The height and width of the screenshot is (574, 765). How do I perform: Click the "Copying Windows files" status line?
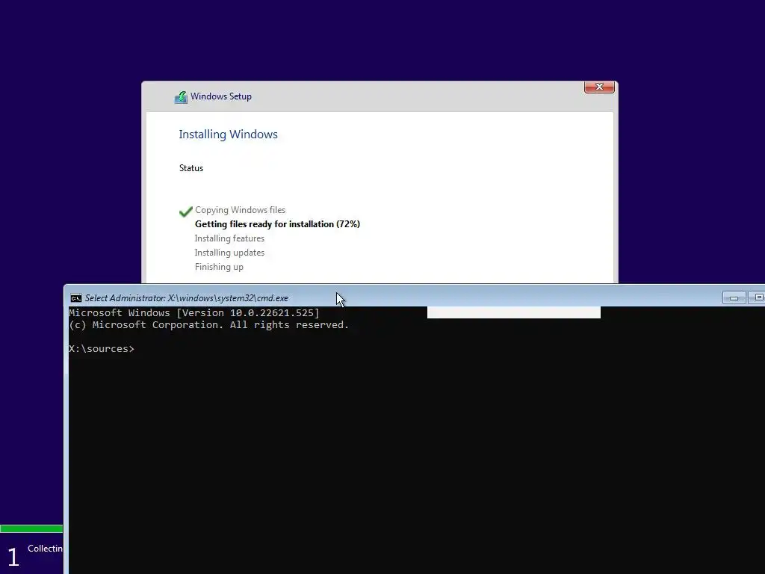pyautogui.click(x=240, y=210)
